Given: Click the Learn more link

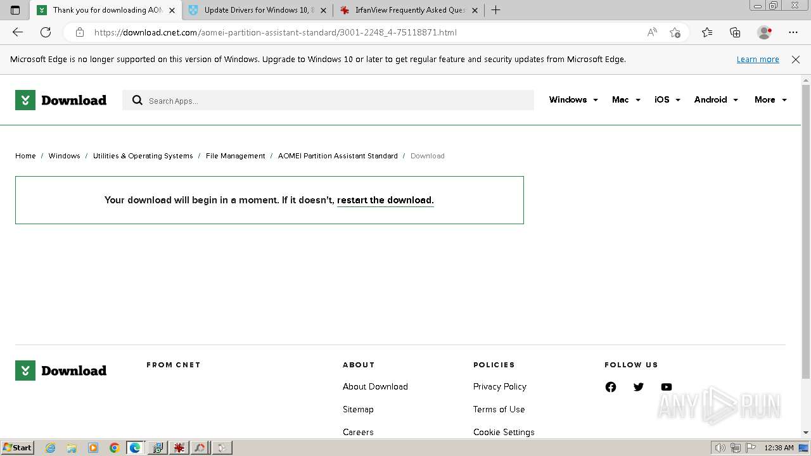Looking at the screenshot, I should point(758,59).
